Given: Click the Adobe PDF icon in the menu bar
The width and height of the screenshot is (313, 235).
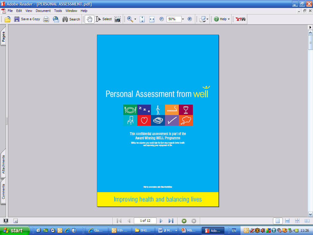Looking at the screenshot, I should (x=3, y=11).
